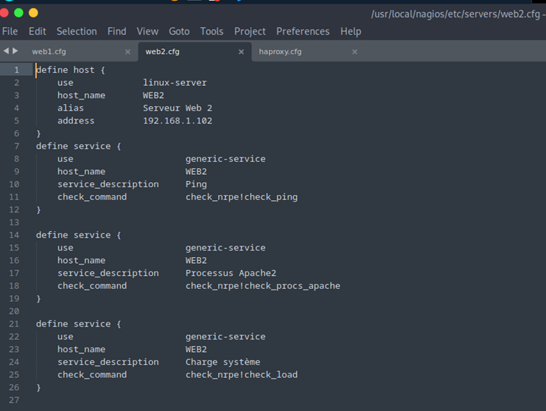Close the web2.cfg tab
The width and height of the screenshot is (546, 411).
pyautogui.click(x=241, y=52)
